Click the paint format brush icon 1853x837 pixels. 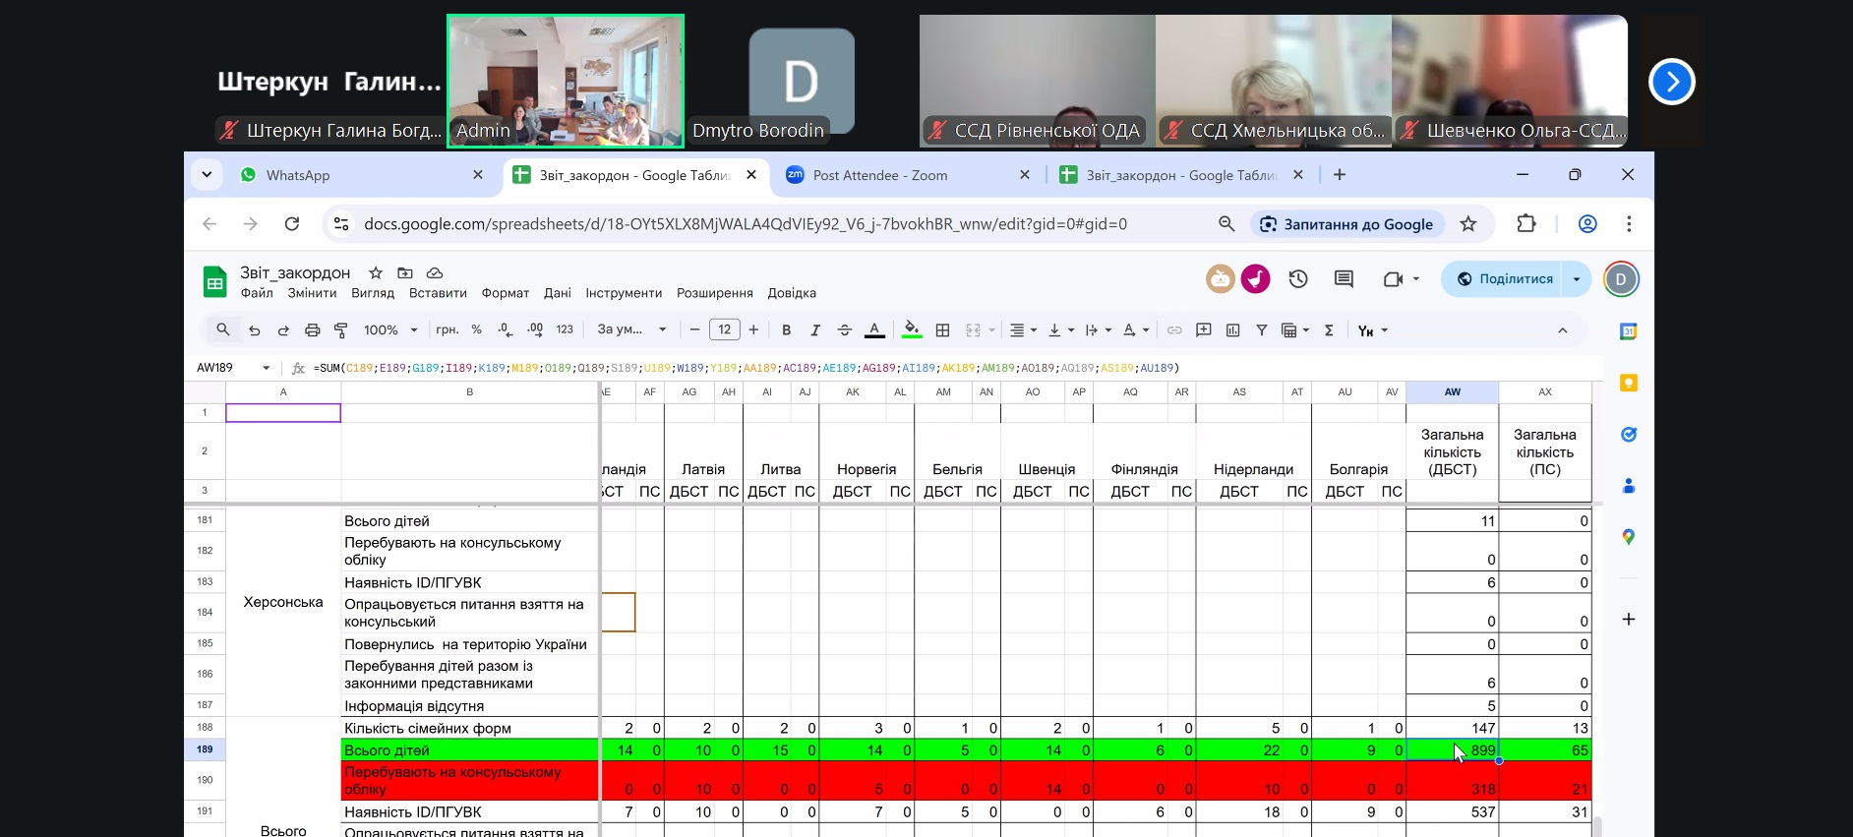tap(341, 330)
